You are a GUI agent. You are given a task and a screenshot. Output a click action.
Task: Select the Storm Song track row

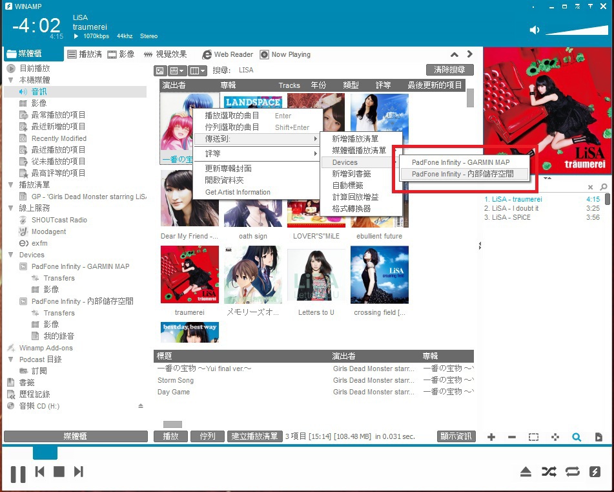click(314, 380)
